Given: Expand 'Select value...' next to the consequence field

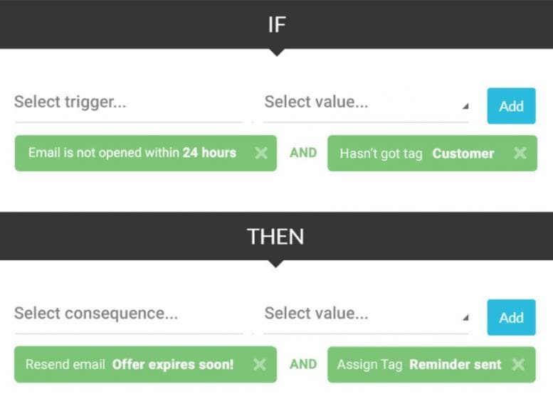Looking at the screenshot, I should click(x=365, y=314).
